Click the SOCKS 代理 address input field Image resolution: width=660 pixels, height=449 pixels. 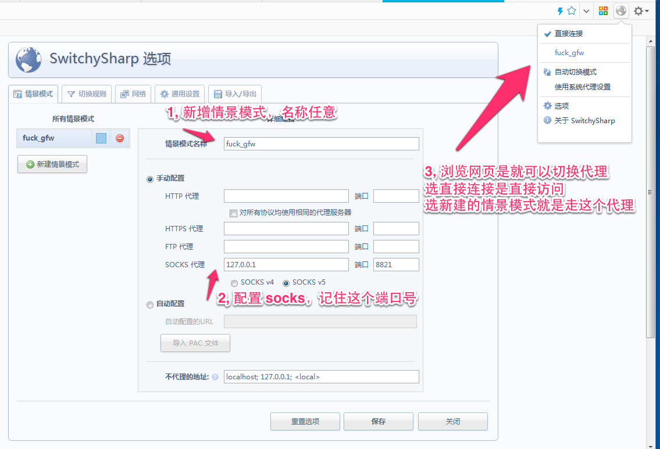click(286, 265)
